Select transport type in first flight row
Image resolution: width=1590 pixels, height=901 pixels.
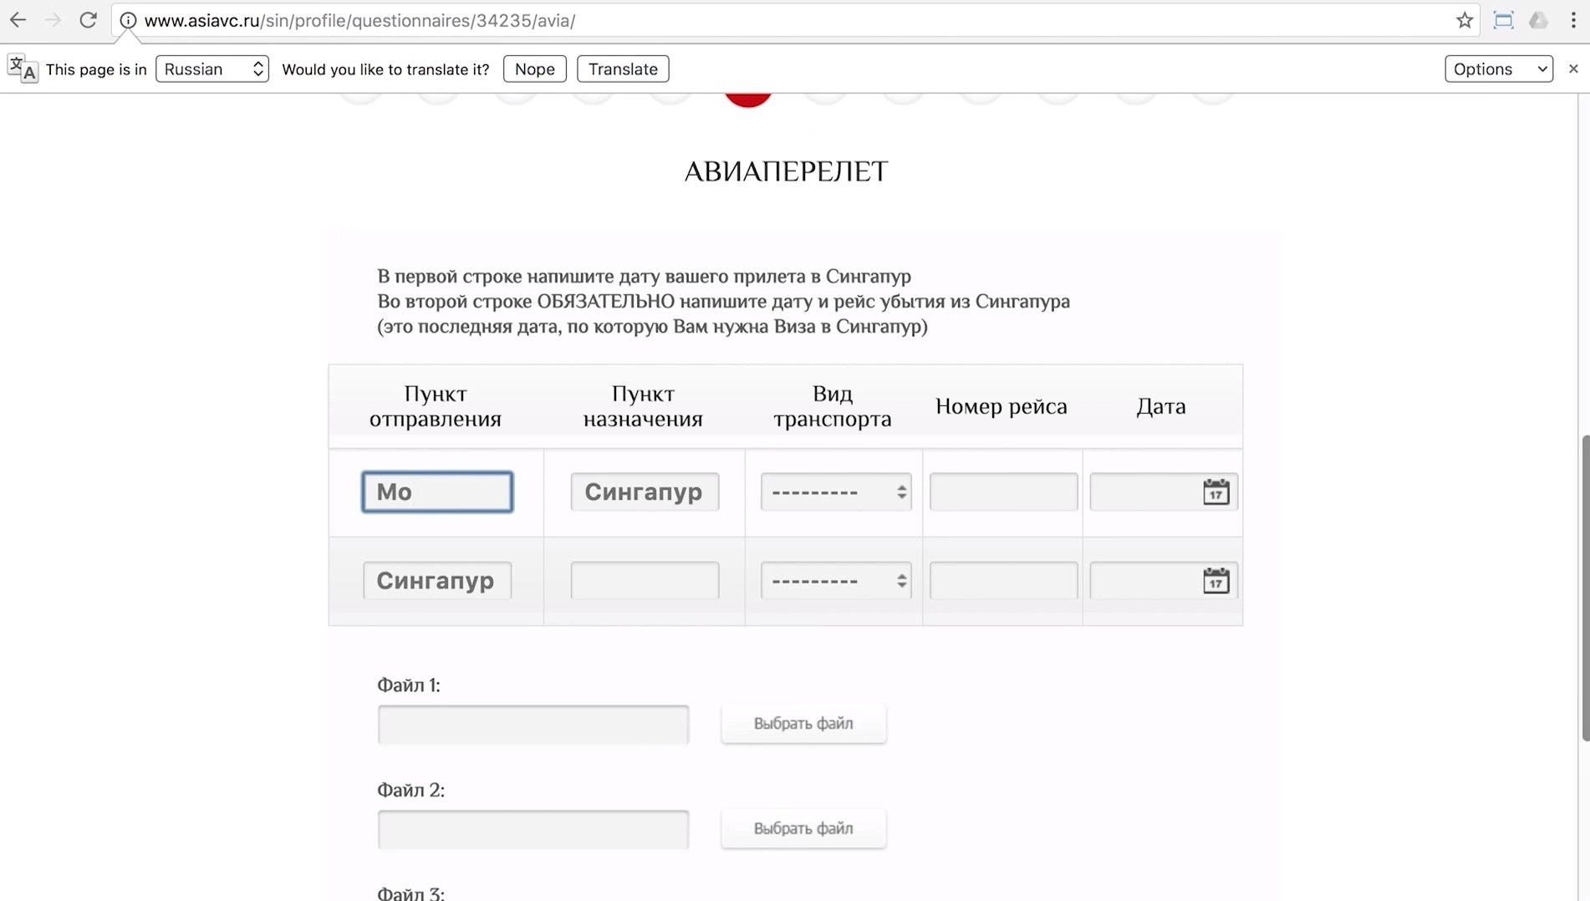pos(835,491)
